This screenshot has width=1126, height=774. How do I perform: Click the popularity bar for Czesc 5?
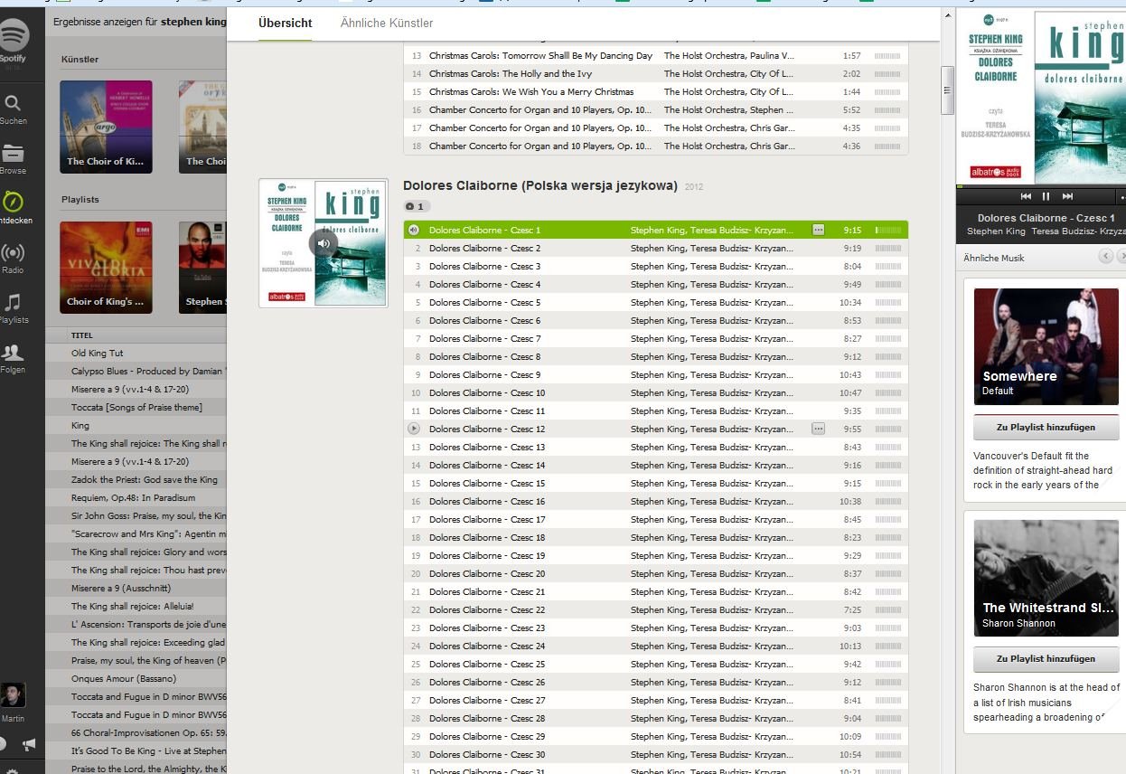(887, 303)
